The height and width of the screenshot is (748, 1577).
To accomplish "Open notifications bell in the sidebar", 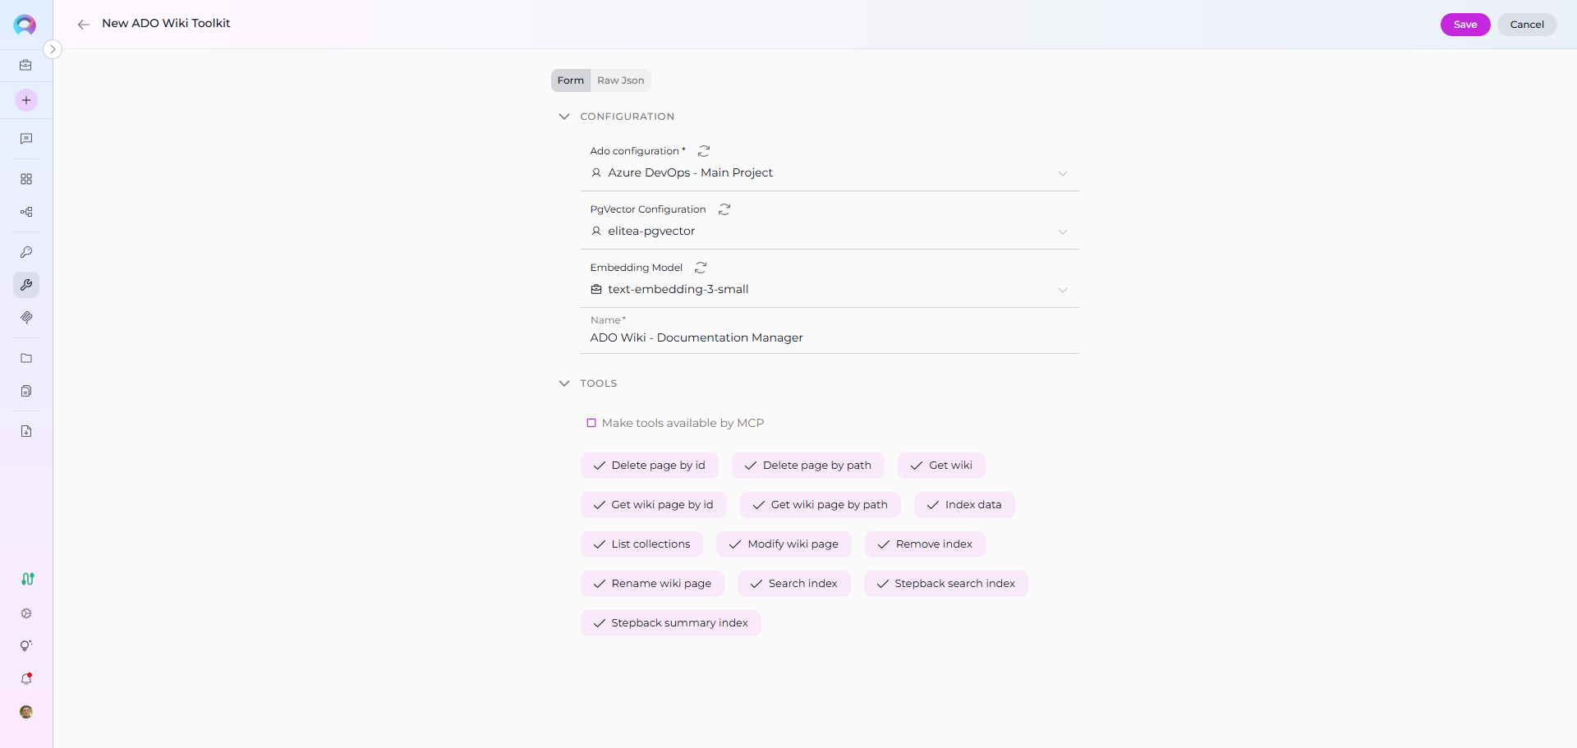I will point(26,679).
